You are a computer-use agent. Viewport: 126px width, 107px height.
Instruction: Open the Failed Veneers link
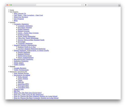click(x=23, y=29)
